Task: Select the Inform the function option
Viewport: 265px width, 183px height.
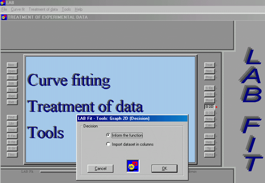Action: pos(125,135)
